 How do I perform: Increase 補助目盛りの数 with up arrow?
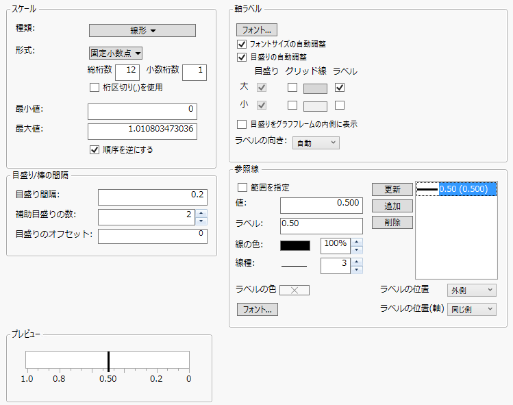[201, 213]
